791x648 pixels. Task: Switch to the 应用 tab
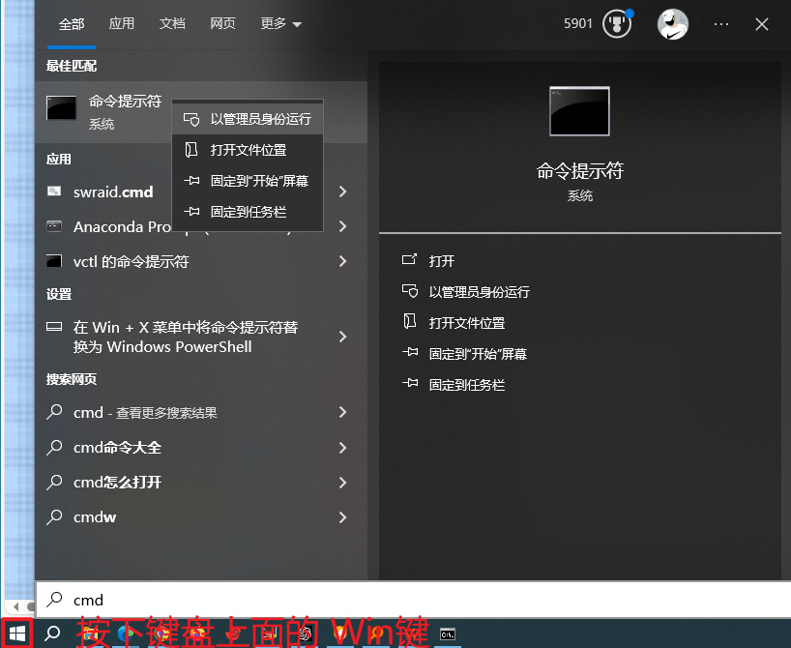(122, 24)
